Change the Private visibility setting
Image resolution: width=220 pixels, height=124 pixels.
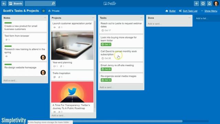[54, 11]
